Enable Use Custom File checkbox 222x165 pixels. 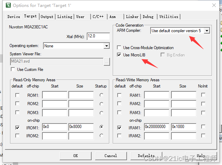(13, 69)
